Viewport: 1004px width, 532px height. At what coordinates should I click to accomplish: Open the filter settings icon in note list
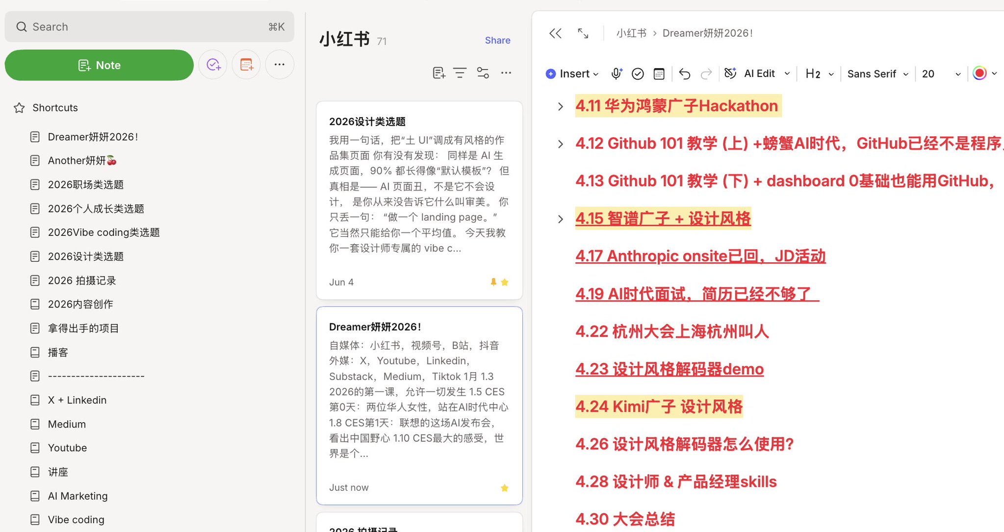[483, 73]
